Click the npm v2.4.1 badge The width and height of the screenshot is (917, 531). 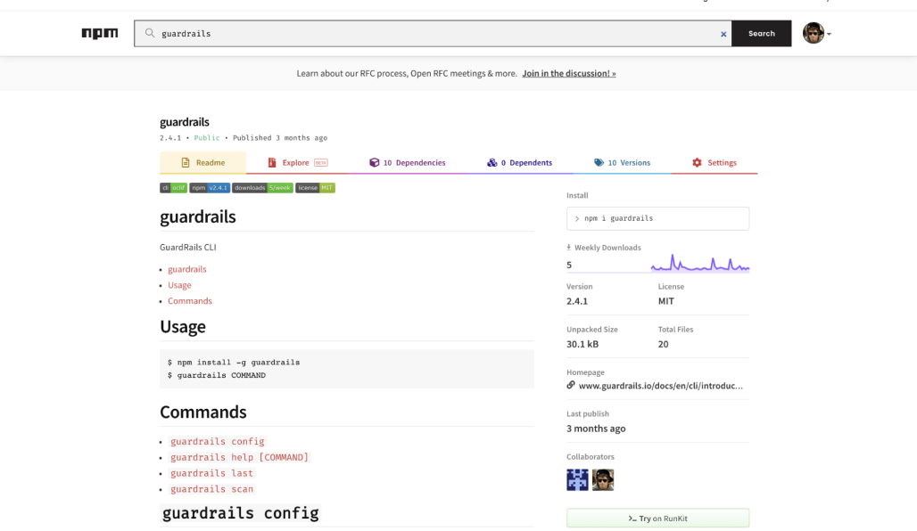[x=208, y=188]
